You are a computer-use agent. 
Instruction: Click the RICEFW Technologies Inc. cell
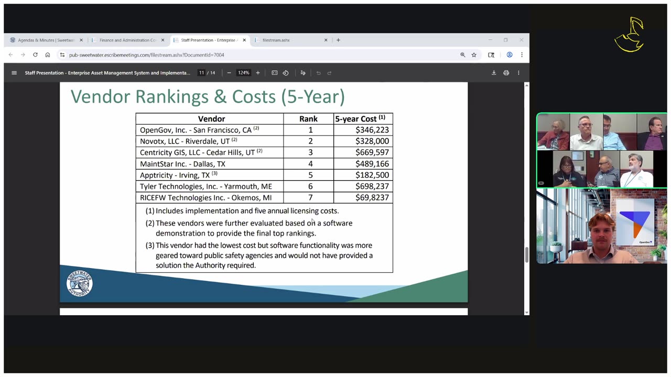coord(209,197)
